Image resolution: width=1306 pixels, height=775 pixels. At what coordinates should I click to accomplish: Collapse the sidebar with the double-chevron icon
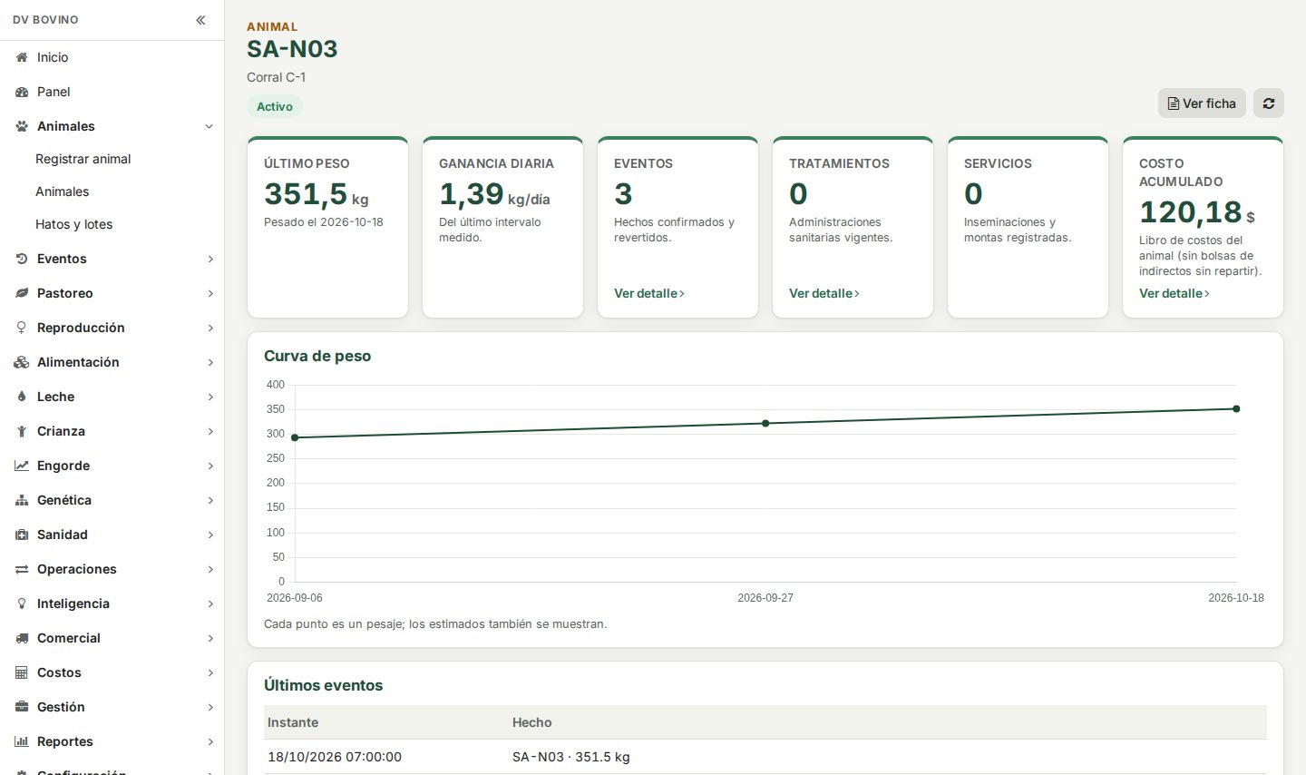(200, 20)
